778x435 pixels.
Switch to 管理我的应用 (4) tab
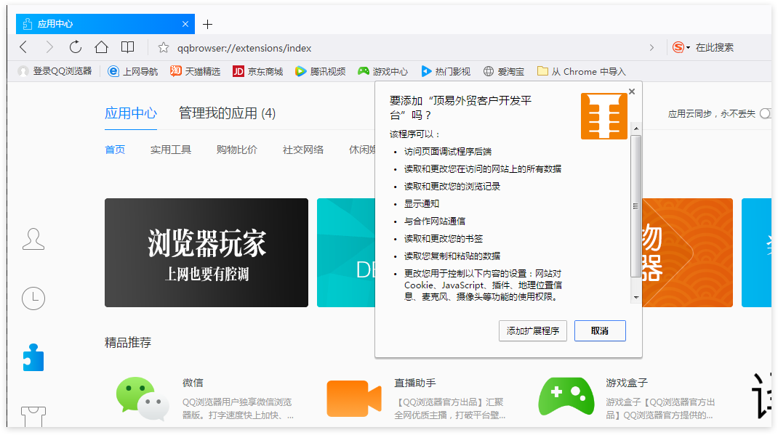227,113
